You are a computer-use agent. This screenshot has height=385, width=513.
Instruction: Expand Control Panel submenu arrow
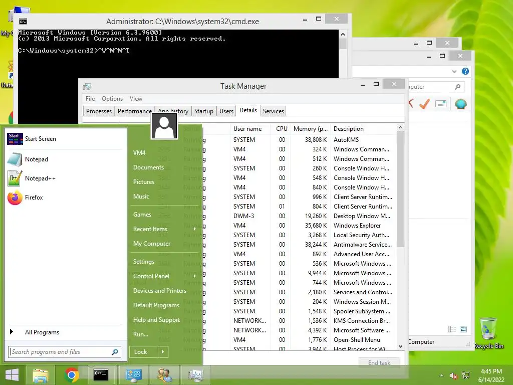tap(195, 276)
